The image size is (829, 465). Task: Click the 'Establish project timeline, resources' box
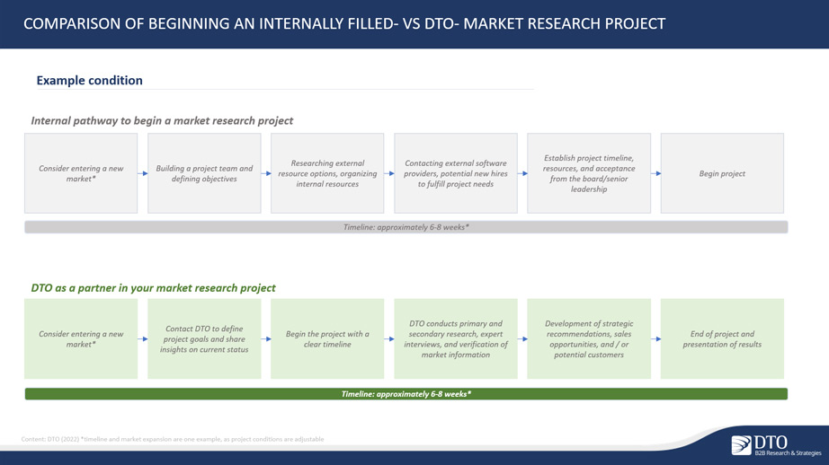(589, 173)
